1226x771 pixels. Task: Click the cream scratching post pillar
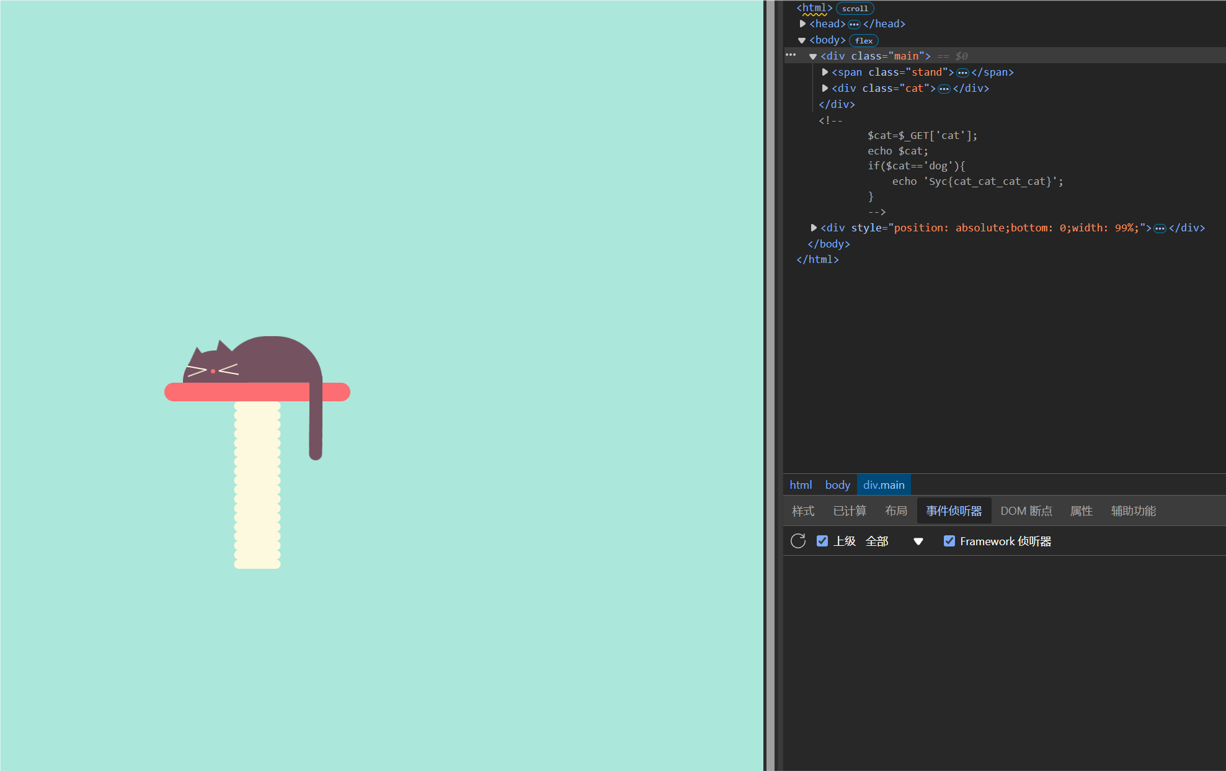(x=257, y=484)
